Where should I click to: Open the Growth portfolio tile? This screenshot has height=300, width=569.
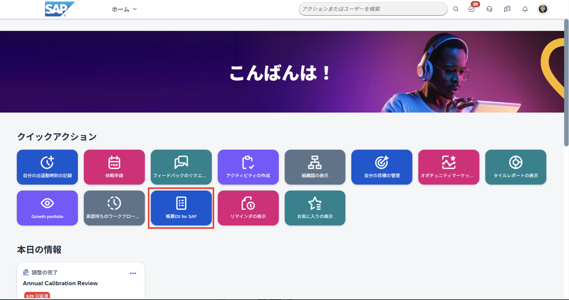coord(47,208)
